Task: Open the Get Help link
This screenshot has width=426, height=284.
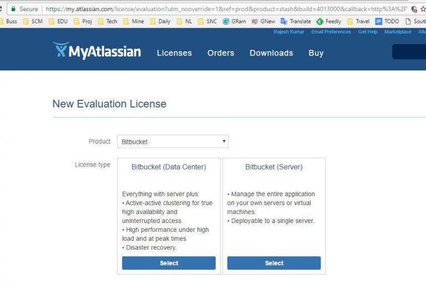Action: tap(368, 32)
